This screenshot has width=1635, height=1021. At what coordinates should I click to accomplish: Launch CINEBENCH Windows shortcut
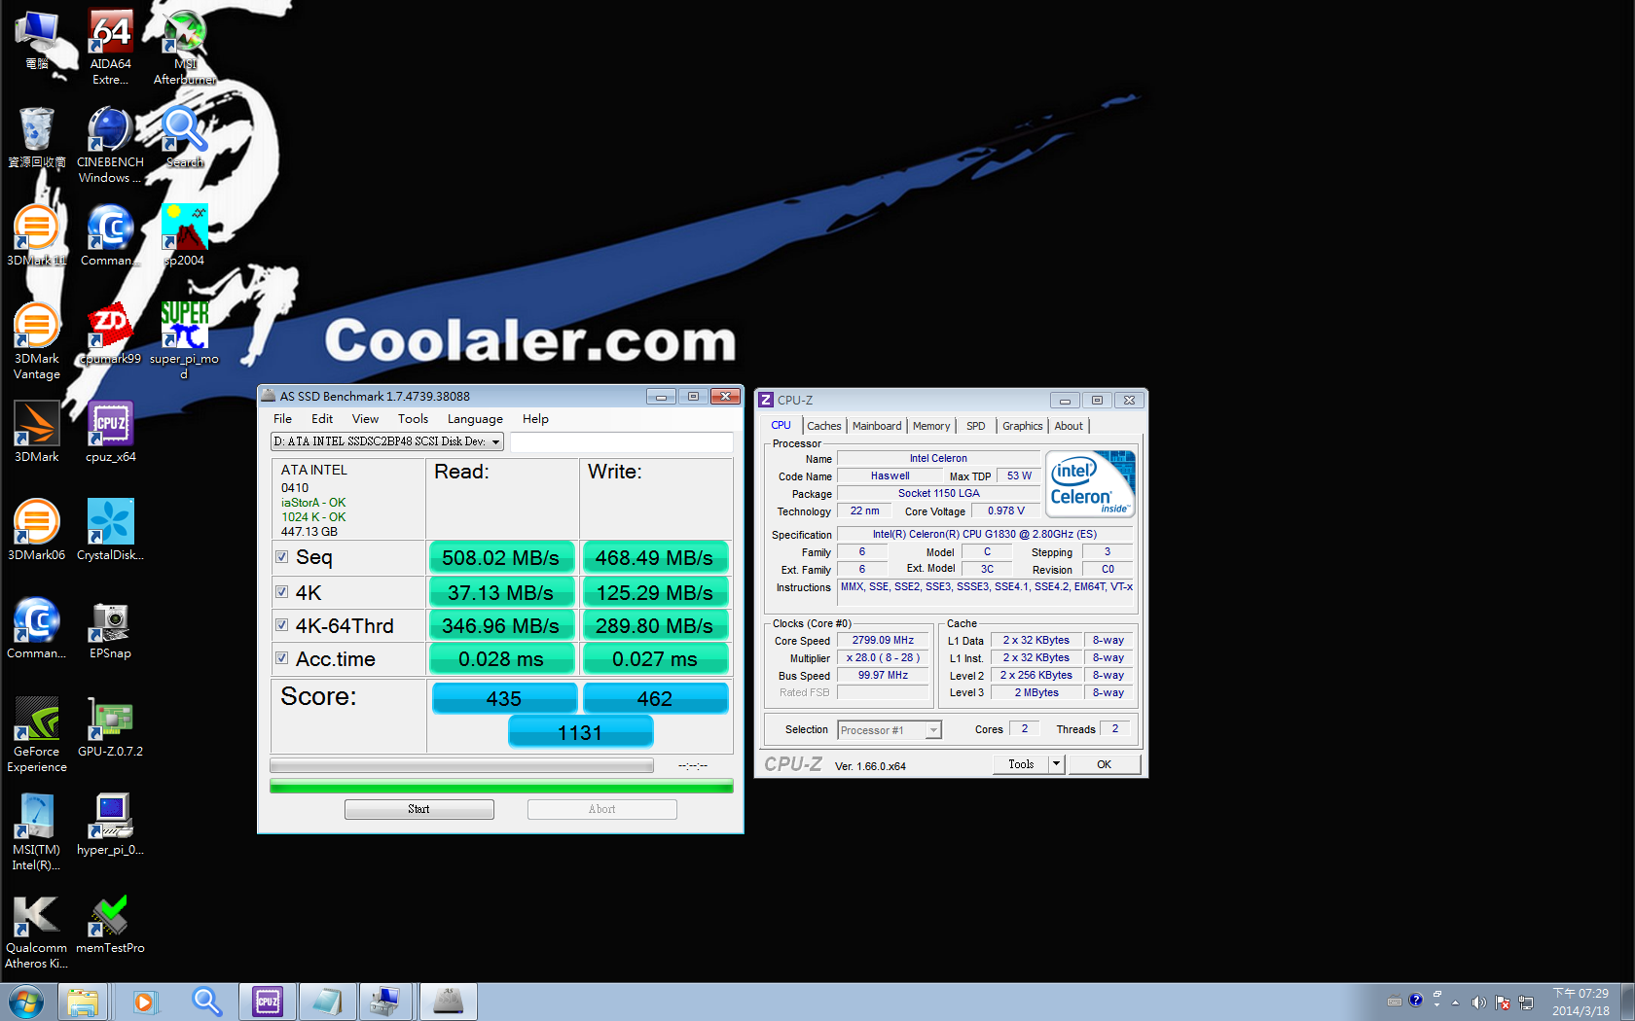(x=110, y=145)
